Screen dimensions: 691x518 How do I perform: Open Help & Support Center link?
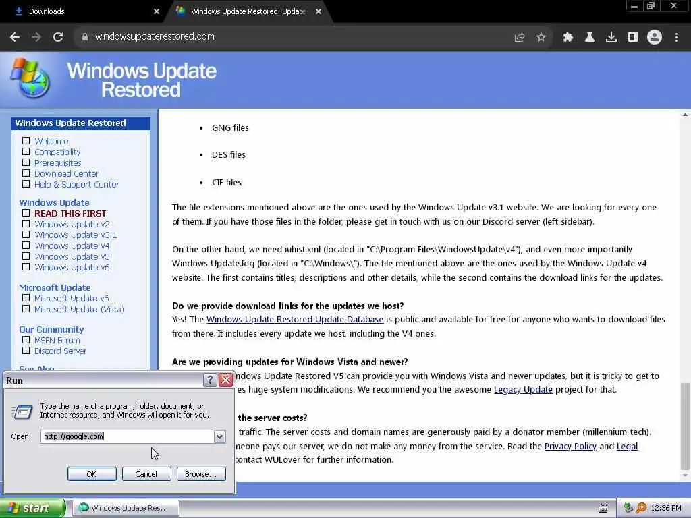coord(77,185)
